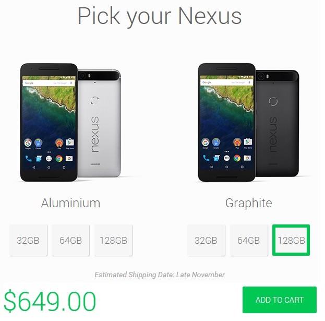Click Chrome icon on Aluminium phone screen
The width and height of the screenshot is (325, 321).
(x=59, y=159)
